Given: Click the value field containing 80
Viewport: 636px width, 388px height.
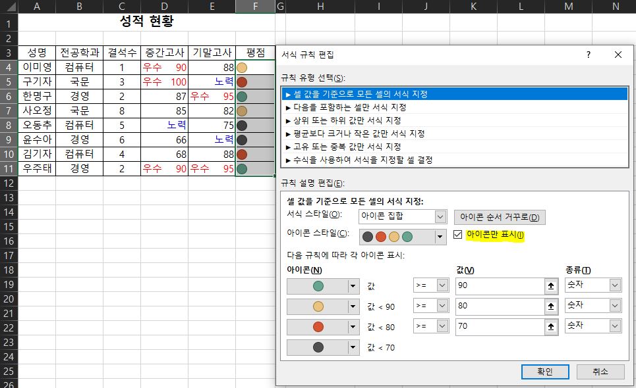Looking at the screenshot, I should coord(498,306).
